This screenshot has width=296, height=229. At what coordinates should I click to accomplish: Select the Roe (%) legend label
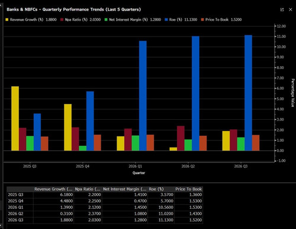[x=175, y=19]
